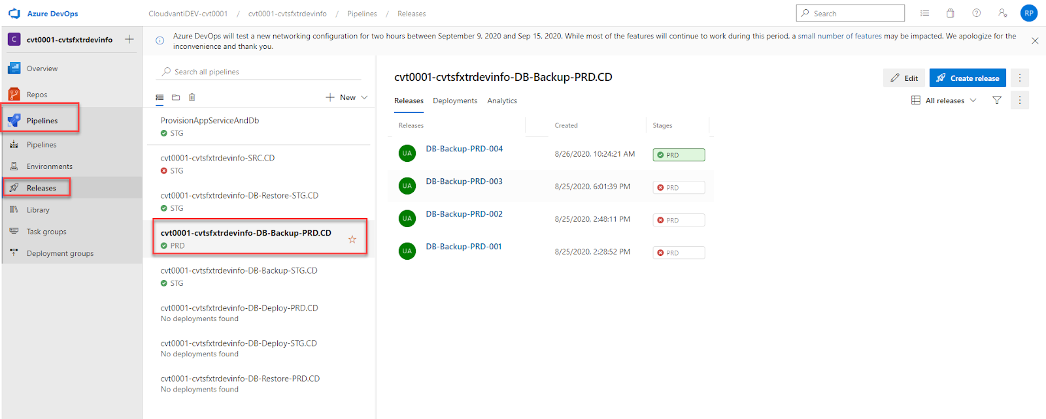Click the Create release button
The image size is (1046, 419).
coord(968,78)
